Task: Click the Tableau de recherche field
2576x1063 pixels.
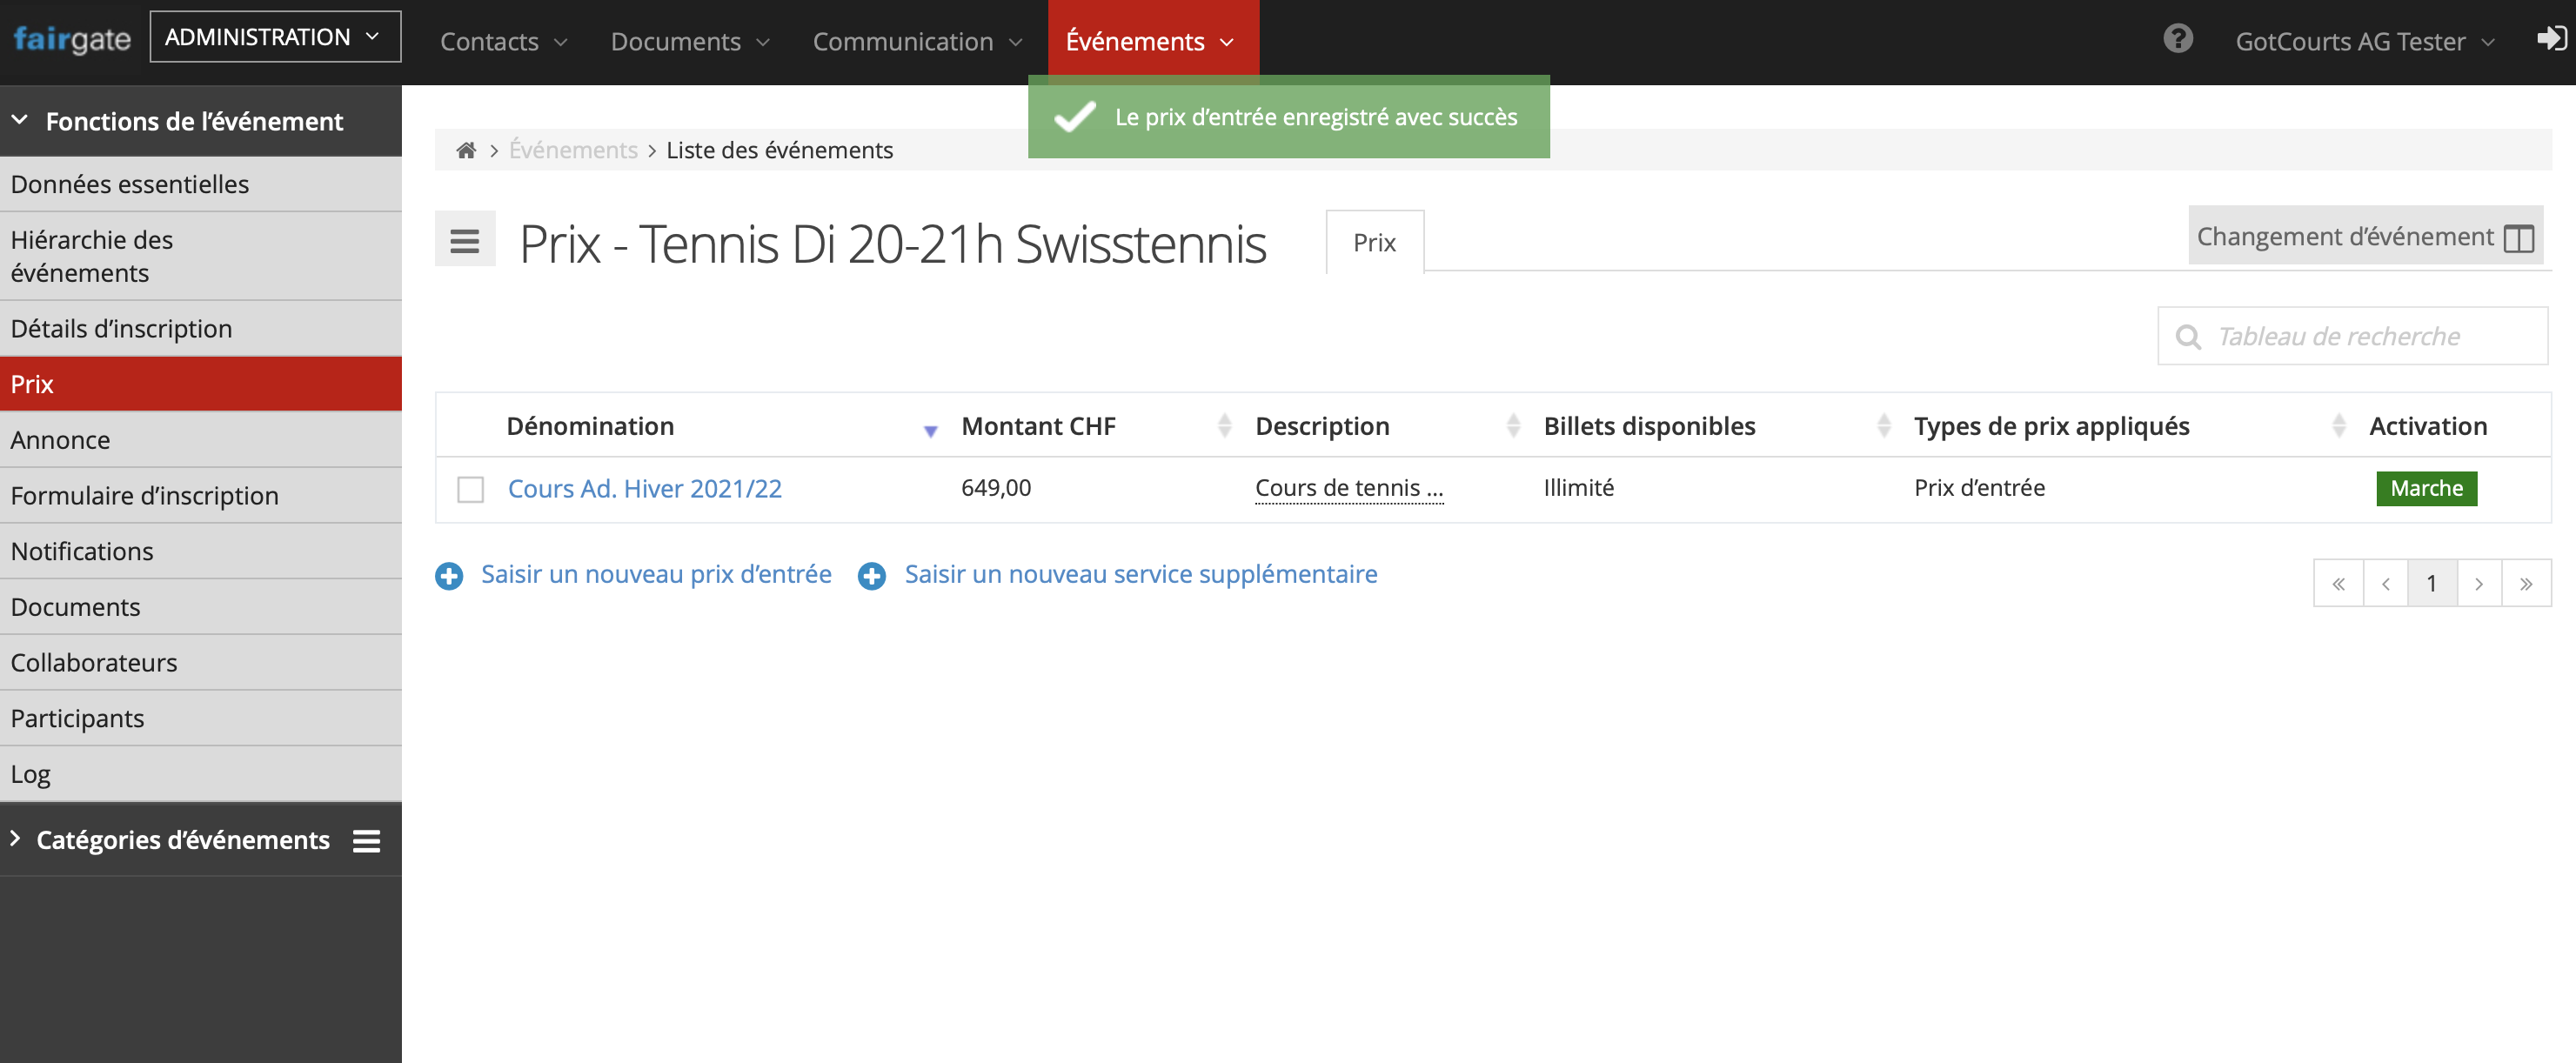Action: click(x=2352, y=336)
